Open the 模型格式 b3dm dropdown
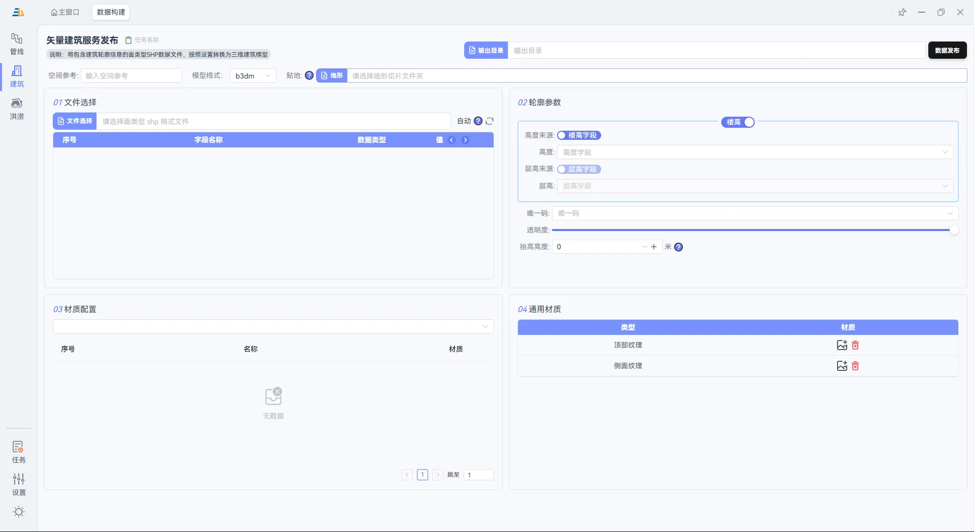The width and height of the screenshot is (974, 532). click(x=253, y=75)
